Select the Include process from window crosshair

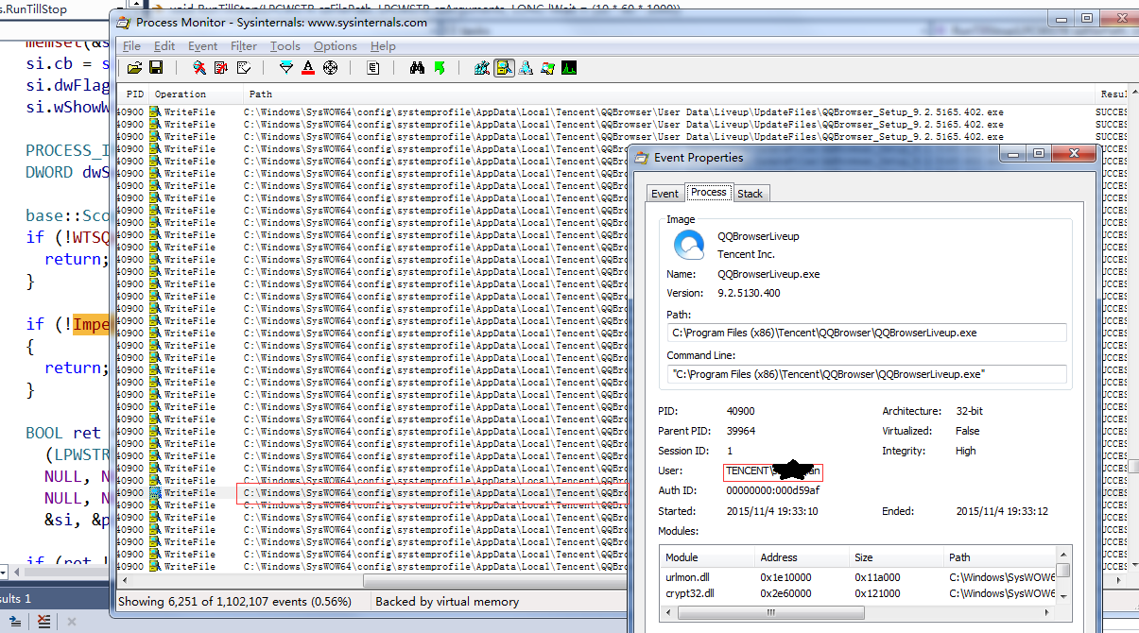click(x=330, y=68)
